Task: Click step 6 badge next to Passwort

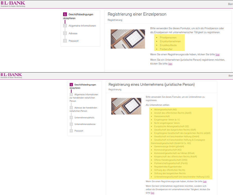Action: (71, 131)
